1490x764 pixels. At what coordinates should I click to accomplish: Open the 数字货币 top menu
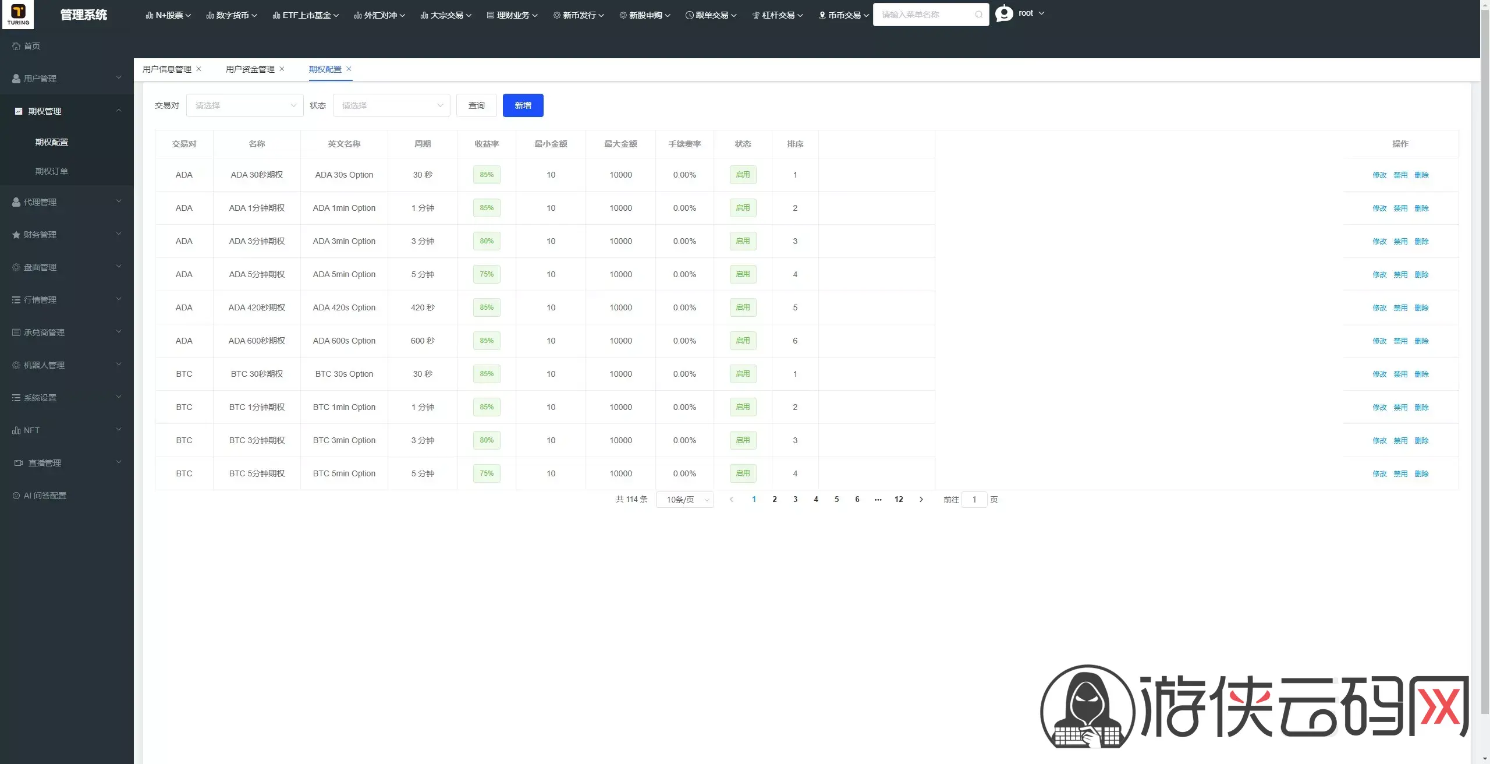point(232,15)
